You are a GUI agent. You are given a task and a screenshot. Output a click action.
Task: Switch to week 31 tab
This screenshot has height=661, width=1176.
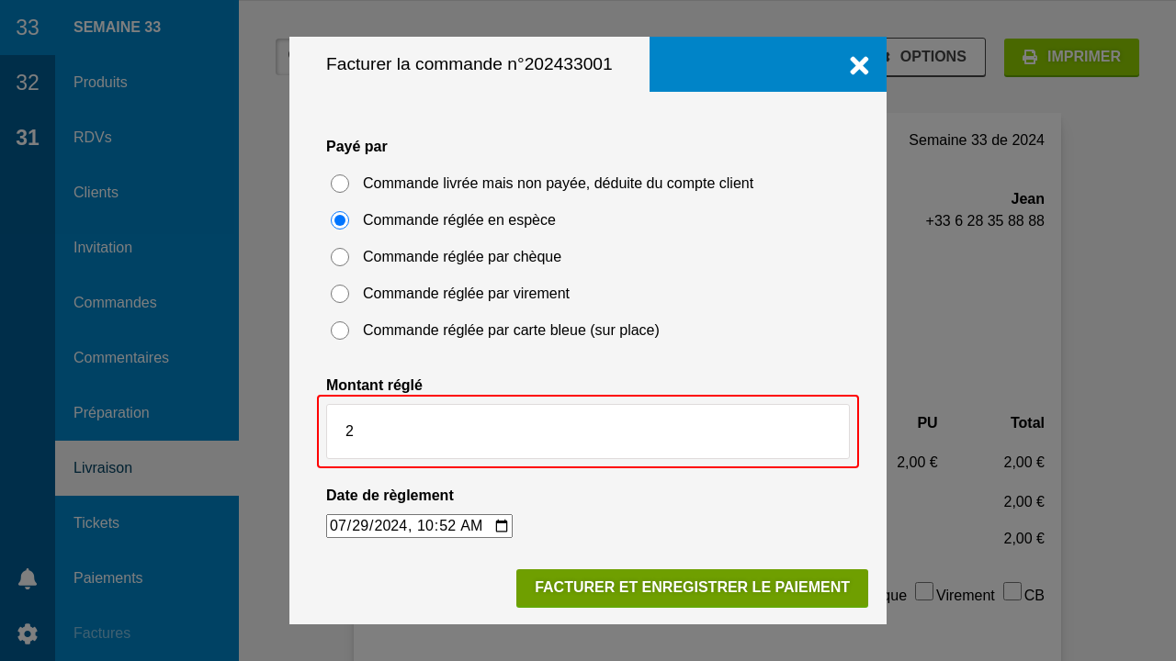(28, 138)
